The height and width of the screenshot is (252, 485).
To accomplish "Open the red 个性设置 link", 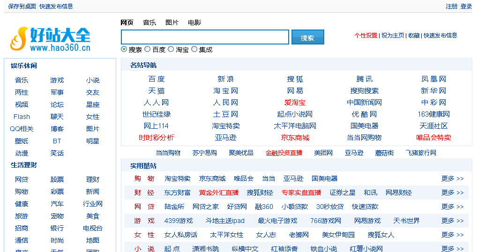I will point(366,36).
